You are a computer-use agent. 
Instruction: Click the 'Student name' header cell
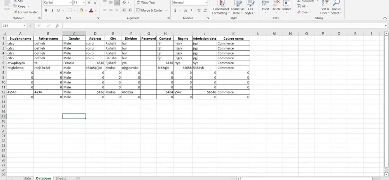pyautogui.click(x=20, y=39)
